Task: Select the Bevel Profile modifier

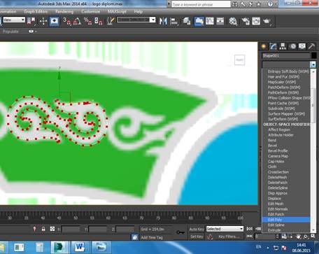Action: pyautogui.click(x=278, y=151)
